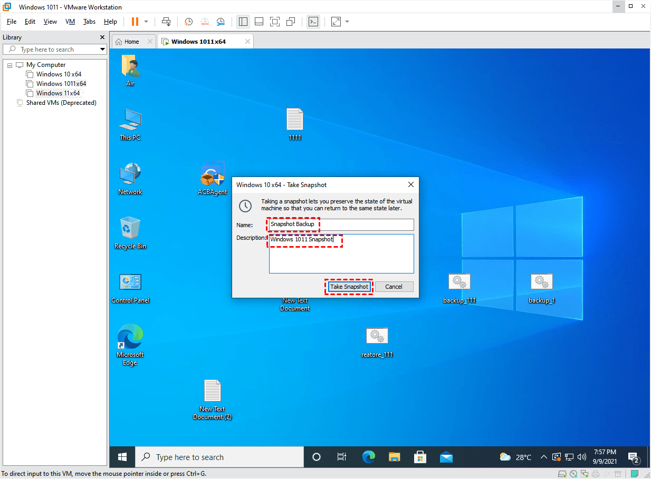Cancel the Take Snapshot dialog
Viewport: 651px width, 479px height.
(x=394, y=287)
